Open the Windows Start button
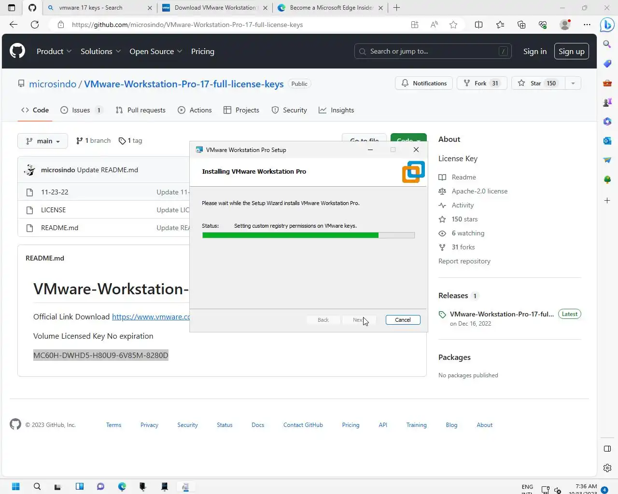The width and height of the screenshot is (618, 494). (x=15, y=486)
